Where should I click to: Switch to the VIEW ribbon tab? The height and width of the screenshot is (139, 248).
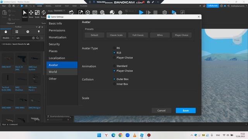click(x=74, y=6)
